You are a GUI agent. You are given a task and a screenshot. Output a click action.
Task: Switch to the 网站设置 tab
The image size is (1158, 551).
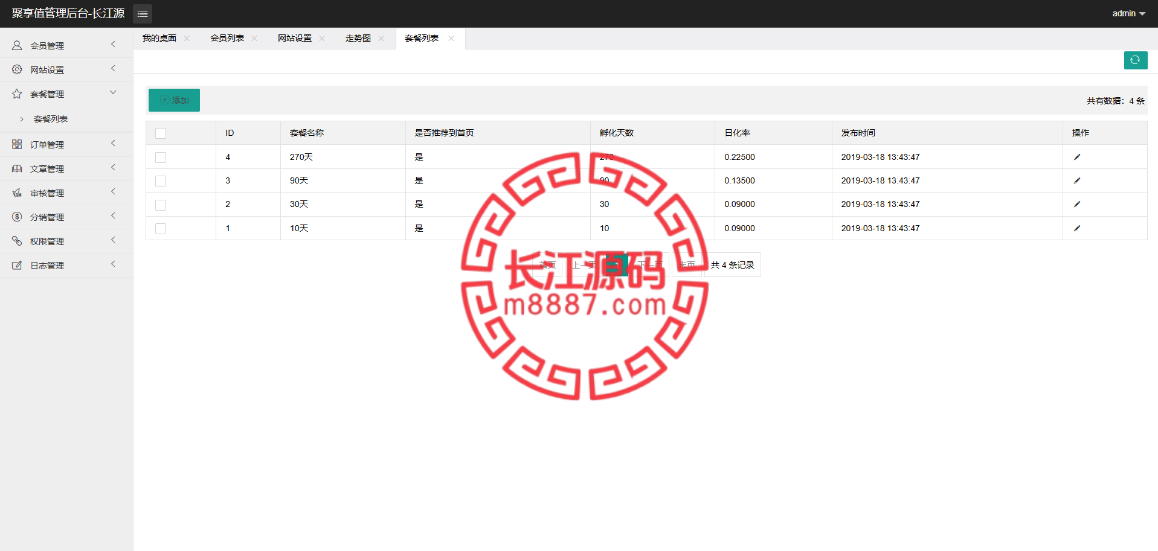coord(295,38)
